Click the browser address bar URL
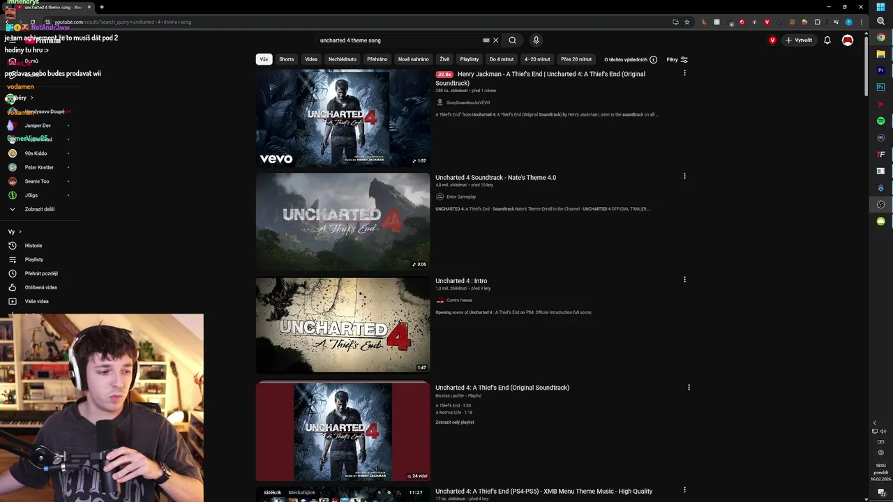The height and width of the screenshot is (502, 893). click(x=123, y=22)
